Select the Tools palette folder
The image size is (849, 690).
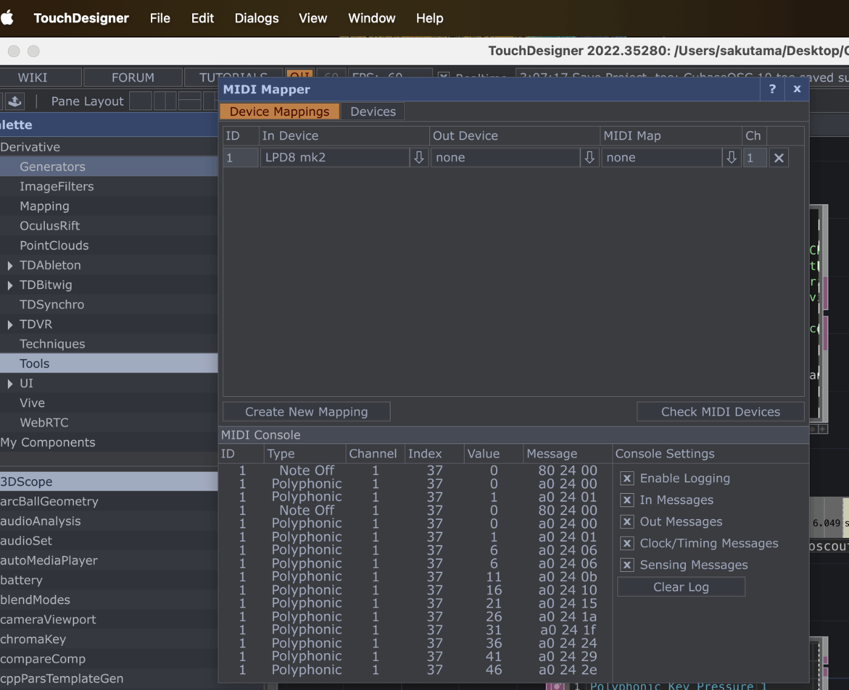coord(109,363)
